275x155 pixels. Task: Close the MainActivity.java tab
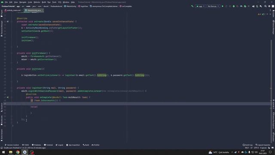click(43, 10)
